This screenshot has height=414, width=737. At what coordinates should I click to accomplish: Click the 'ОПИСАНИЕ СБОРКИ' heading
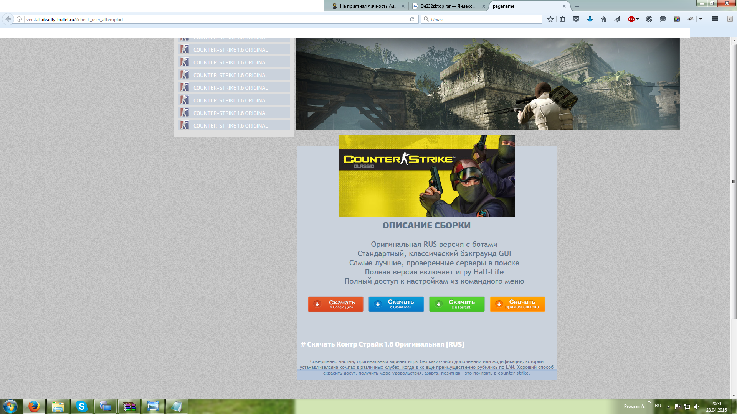click(x=426, y=225)
